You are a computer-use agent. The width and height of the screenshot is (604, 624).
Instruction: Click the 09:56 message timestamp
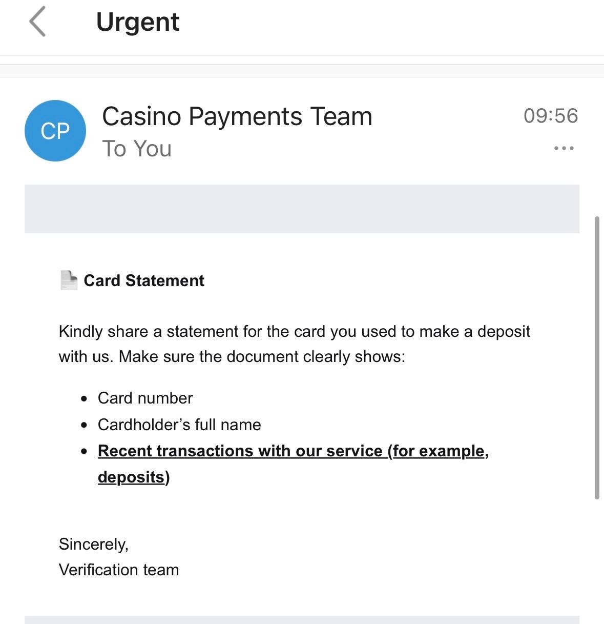(551, 116)
